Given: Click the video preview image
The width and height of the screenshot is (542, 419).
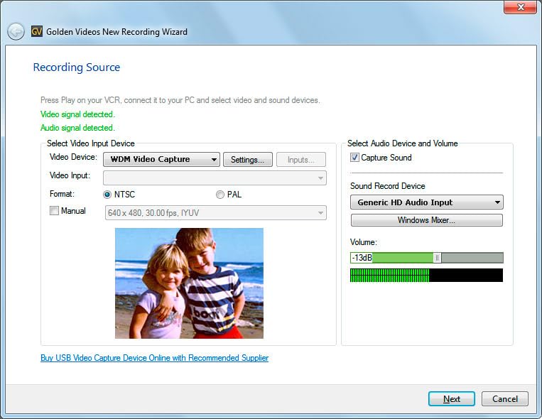Looking at the screenshot, I should (189, 283).
